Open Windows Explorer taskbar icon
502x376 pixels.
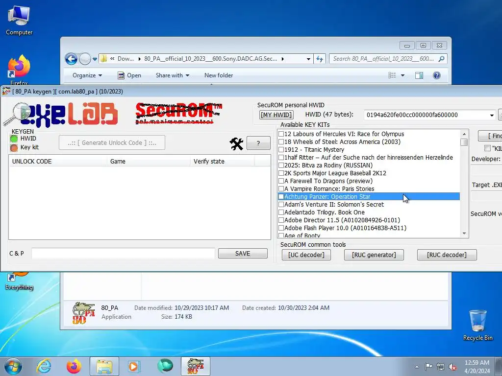point(104,366)
